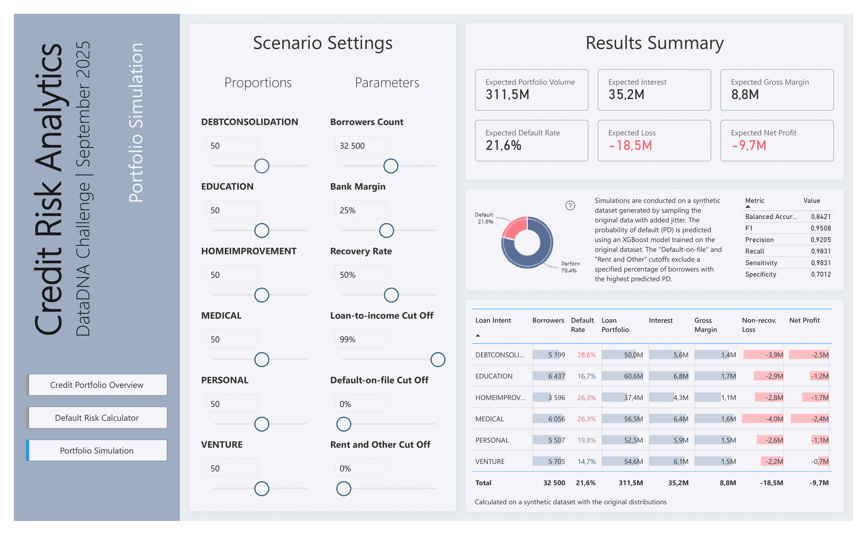The height and width of the screenshot is (535, 867).
Task: Select the Expected Net Profit card
Action: [777, 141]
